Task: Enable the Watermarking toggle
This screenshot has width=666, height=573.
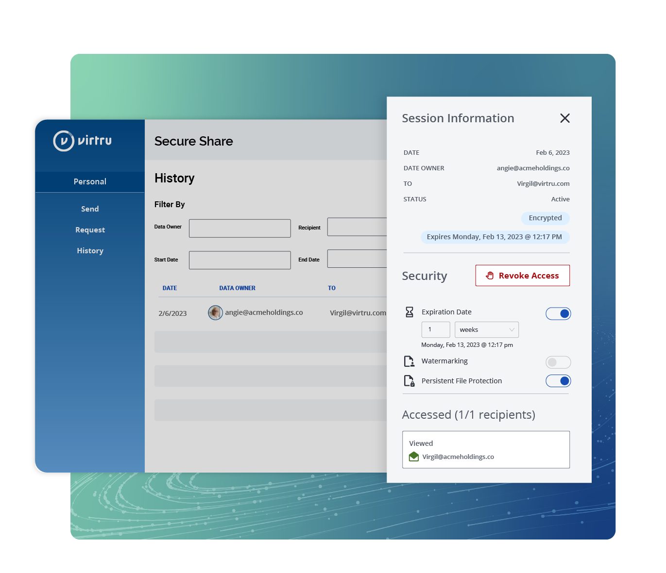Action: click(x=558, y=362)
